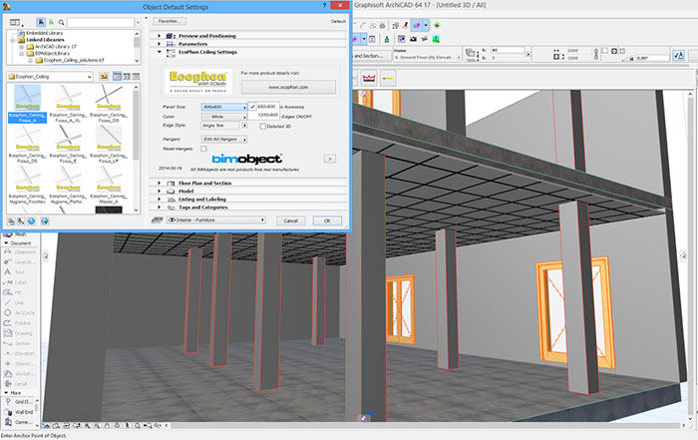Screen dimensions: 698x440
Task: Select the Fill tool in toolbox
Action: (12, 292)
